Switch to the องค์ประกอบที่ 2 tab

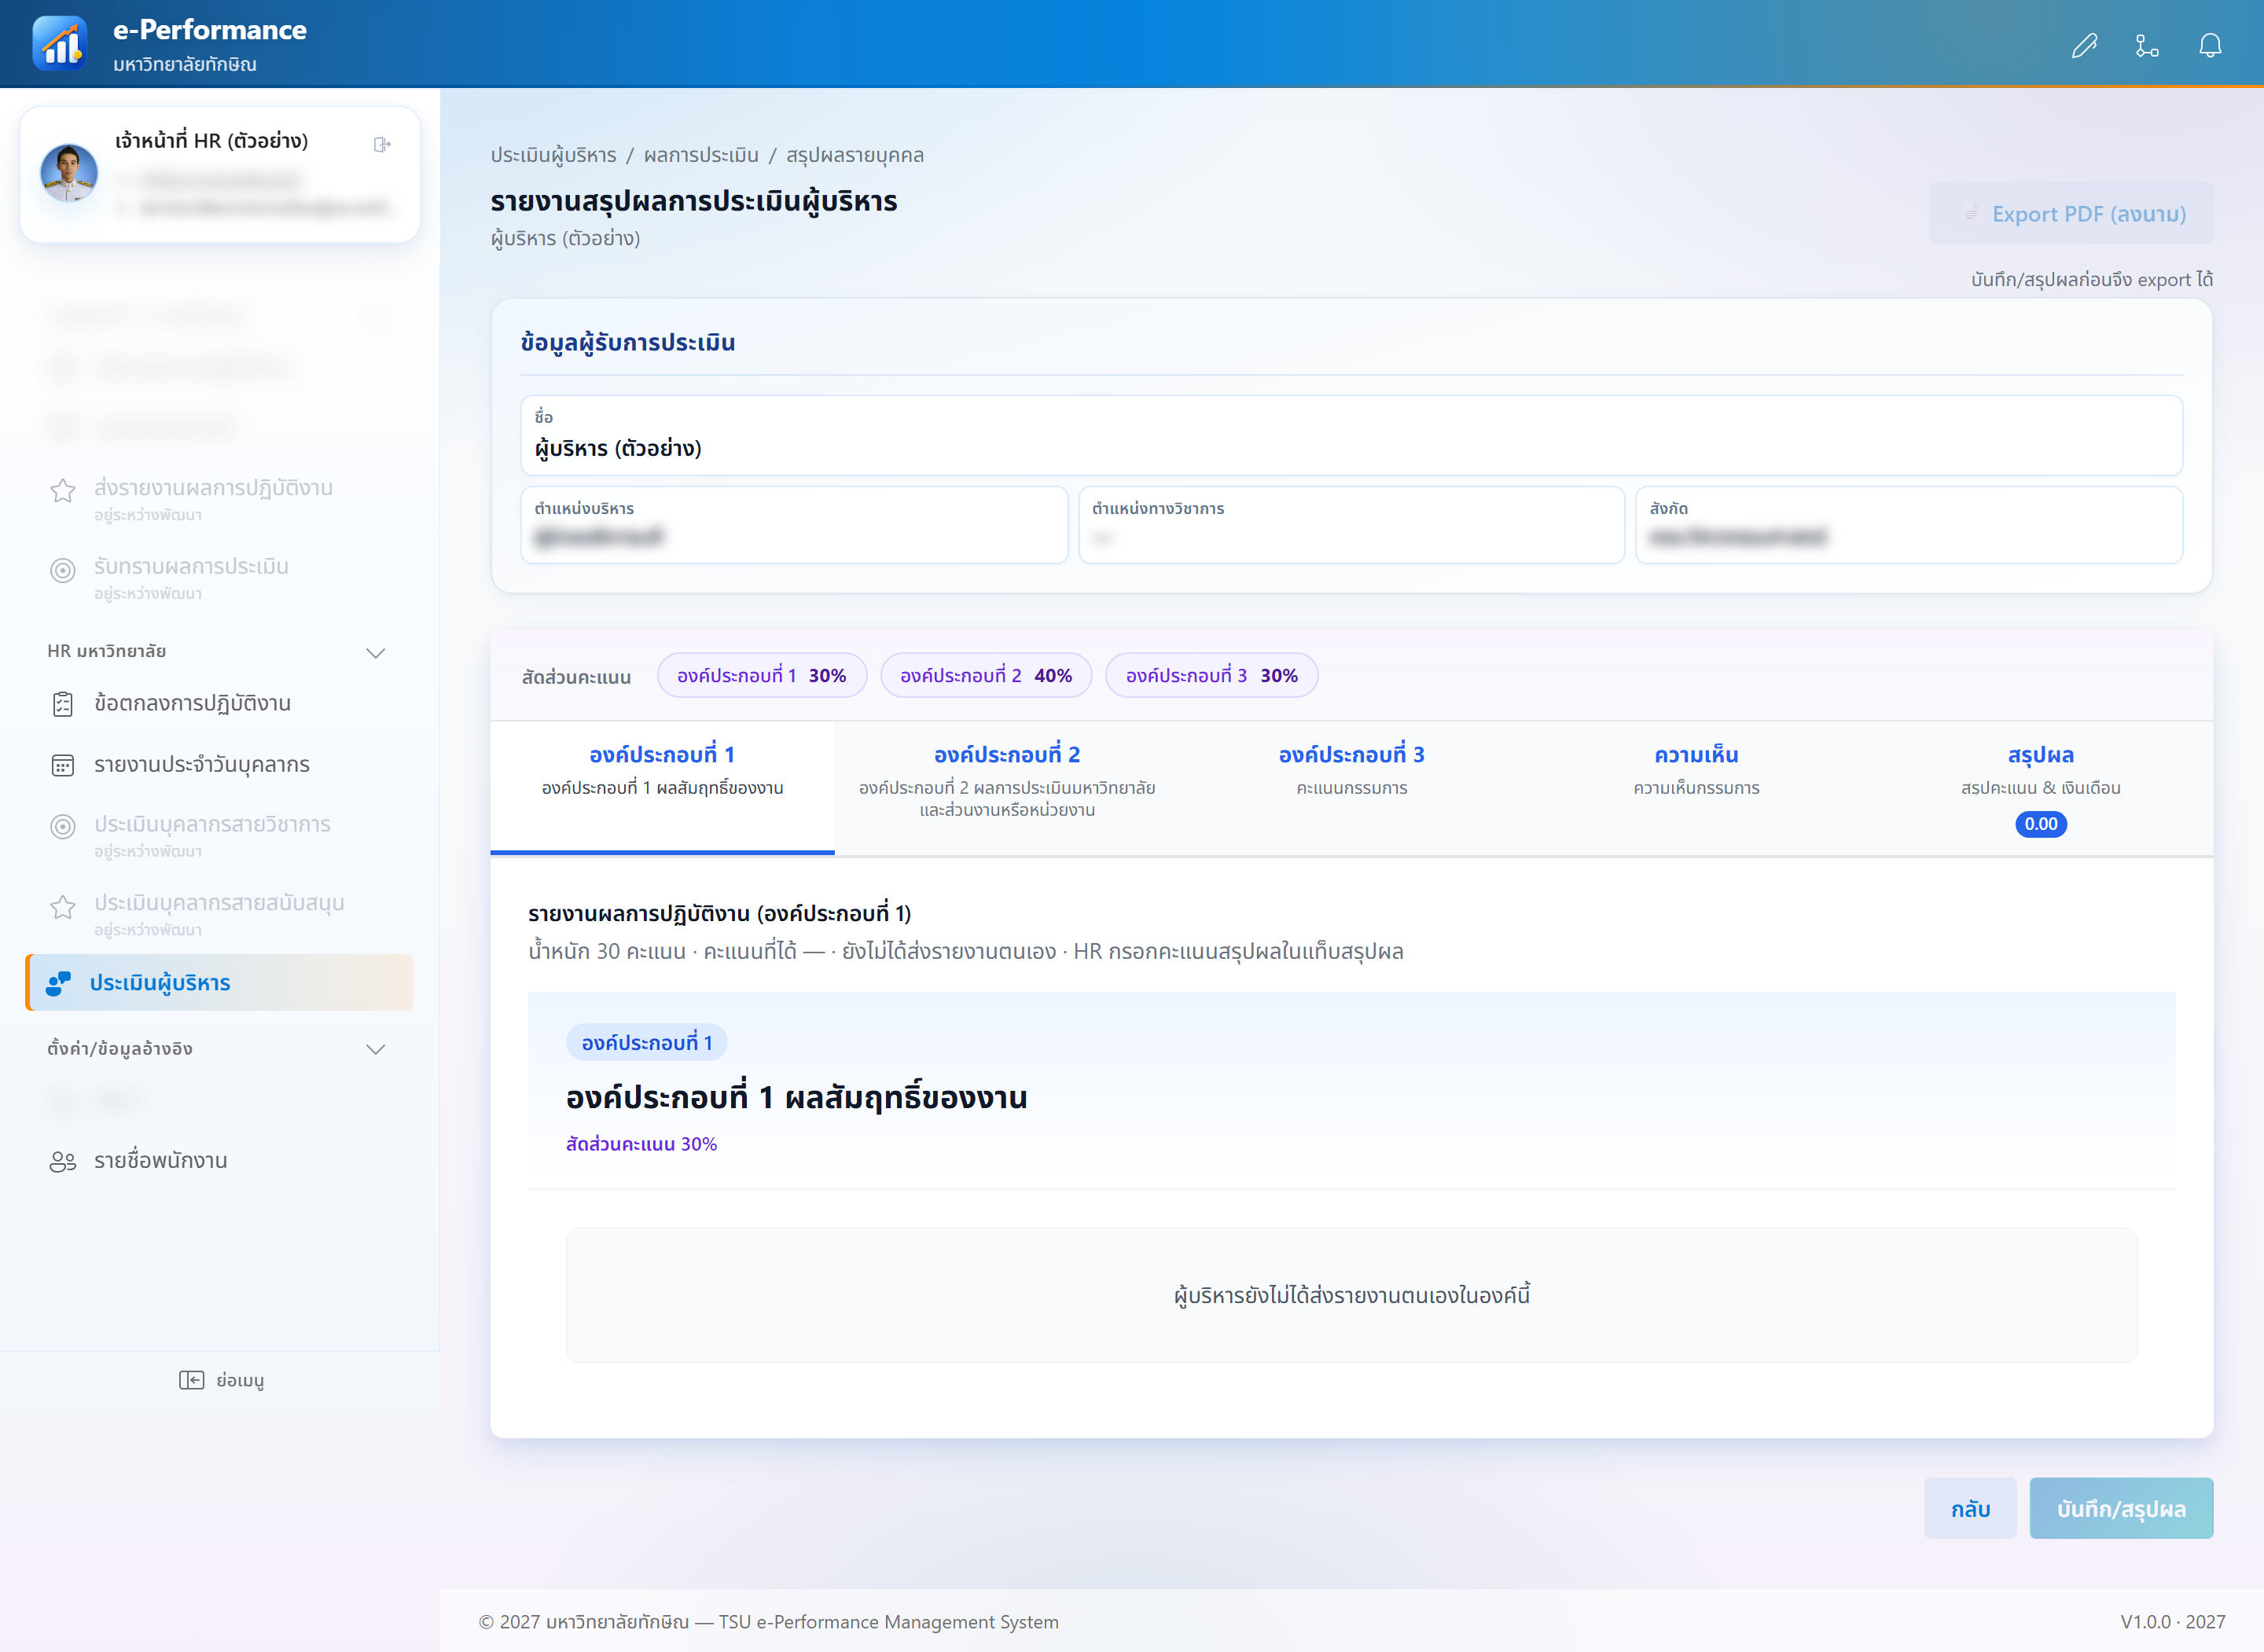coord(1007,787)
